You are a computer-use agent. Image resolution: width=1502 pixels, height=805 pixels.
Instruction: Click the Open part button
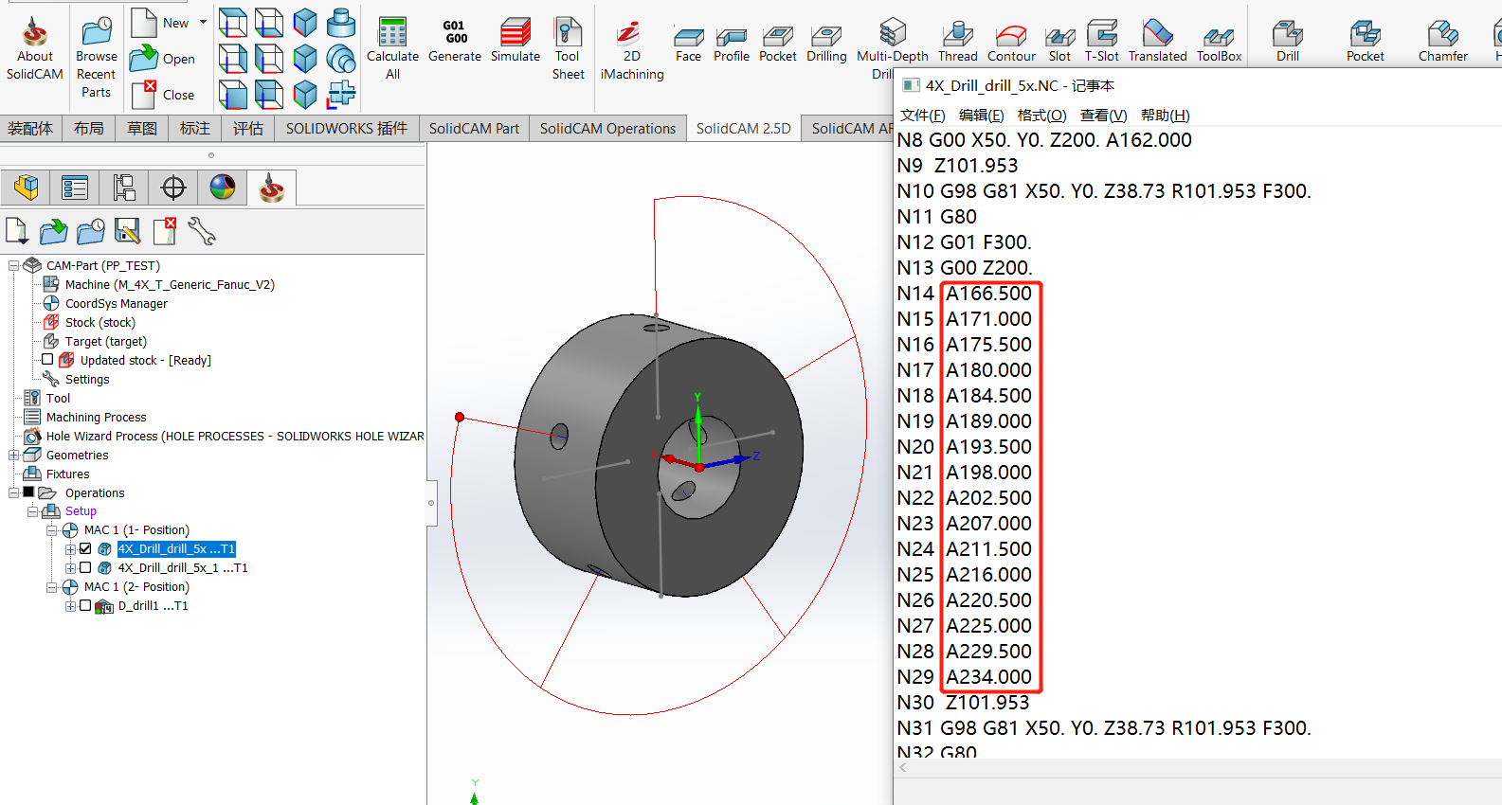point(162,59)
